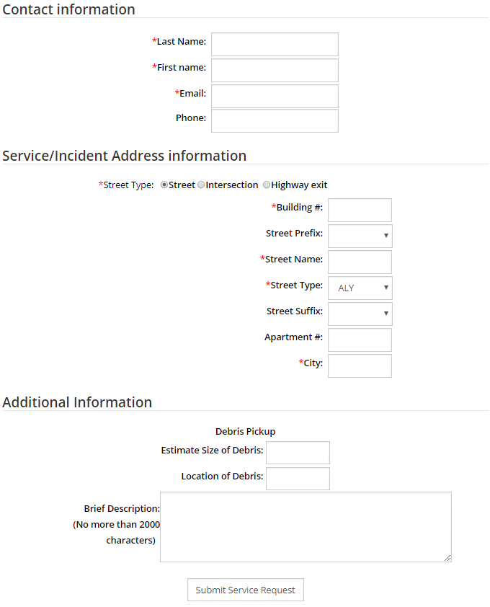490x607 pixels.
Task: Expand the Street Type ALY dropdown
Action: (360, 288)
